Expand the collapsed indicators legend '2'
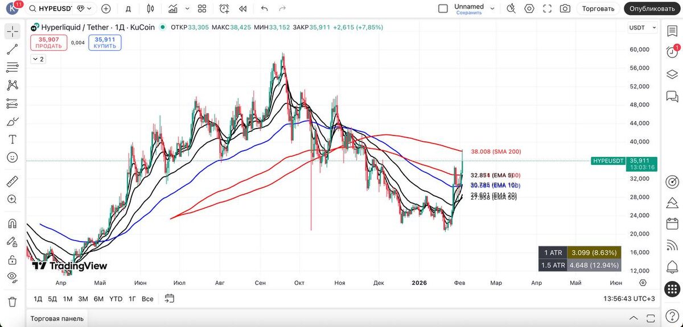The height and width of the screenshot is (327, 683). [x=38, y=59]
